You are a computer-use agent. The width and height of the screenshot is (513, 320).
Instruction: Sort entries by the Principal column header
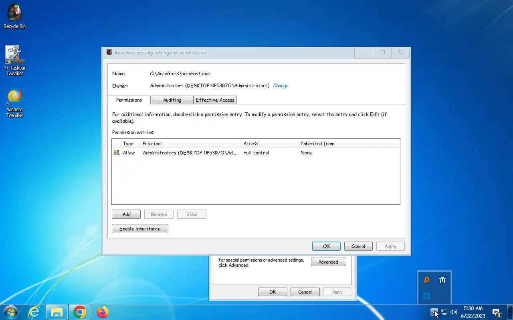pos(190,144)
